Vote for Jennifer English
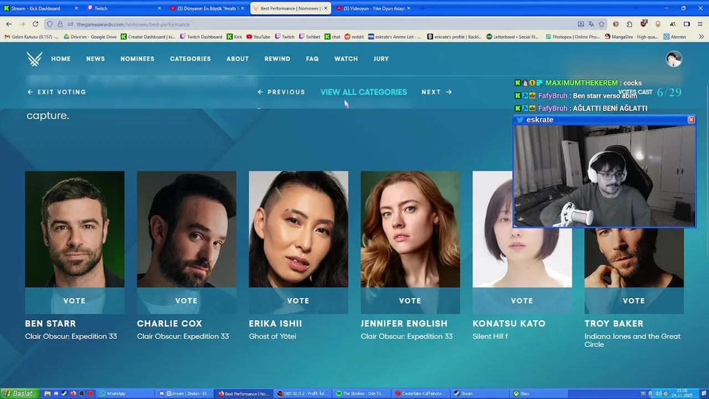This screenshot has height=399, width=709. click(410, 301)
